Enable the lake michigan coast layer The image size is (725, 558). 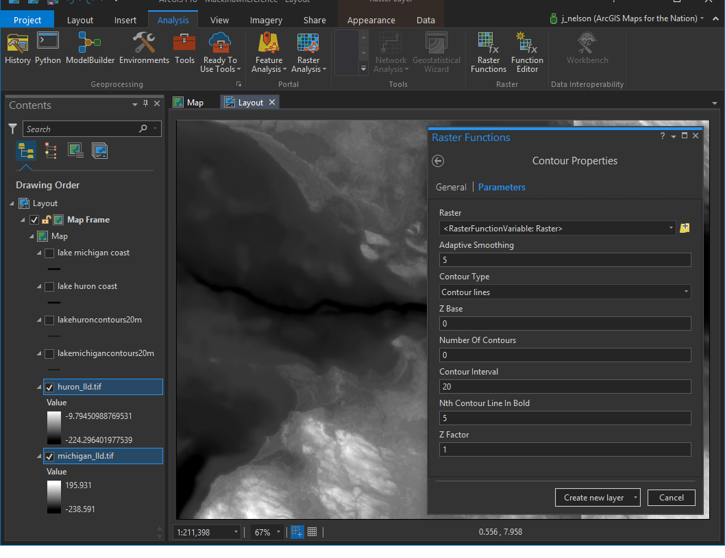point(49,253)
